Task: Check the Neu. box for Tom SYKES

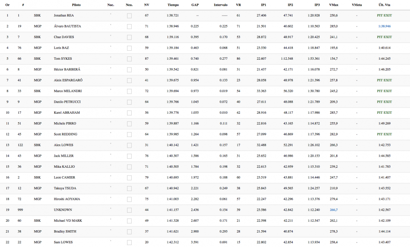Action: [129, 58]
